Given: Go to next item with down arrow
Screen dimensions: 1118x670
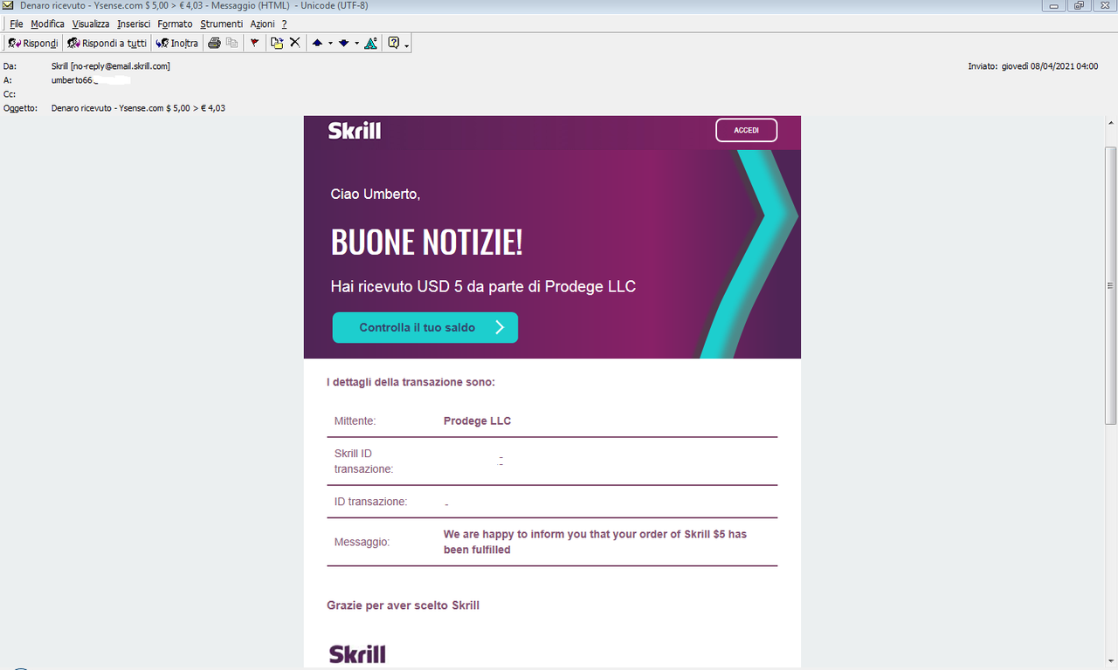Looking at the screenshot, I should pos(344,43).
